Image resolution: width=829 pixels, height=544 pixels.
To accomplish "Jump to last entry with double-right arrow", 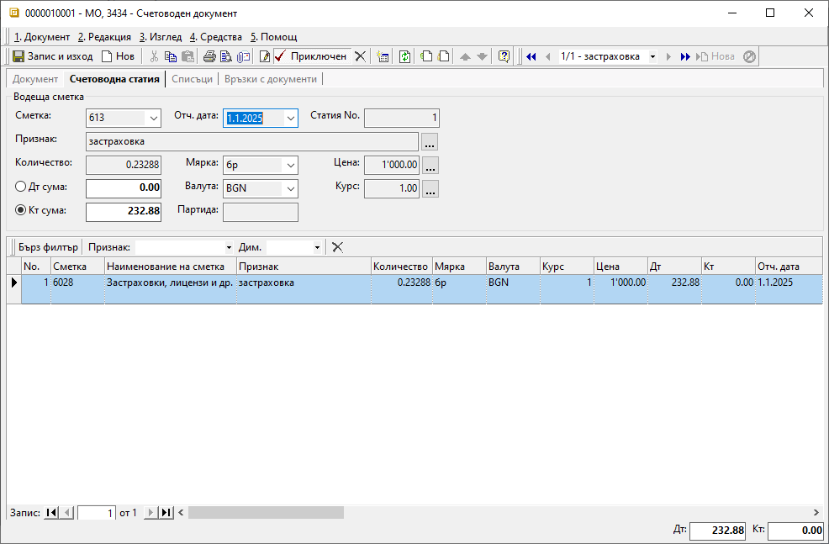I will (685, 56).
